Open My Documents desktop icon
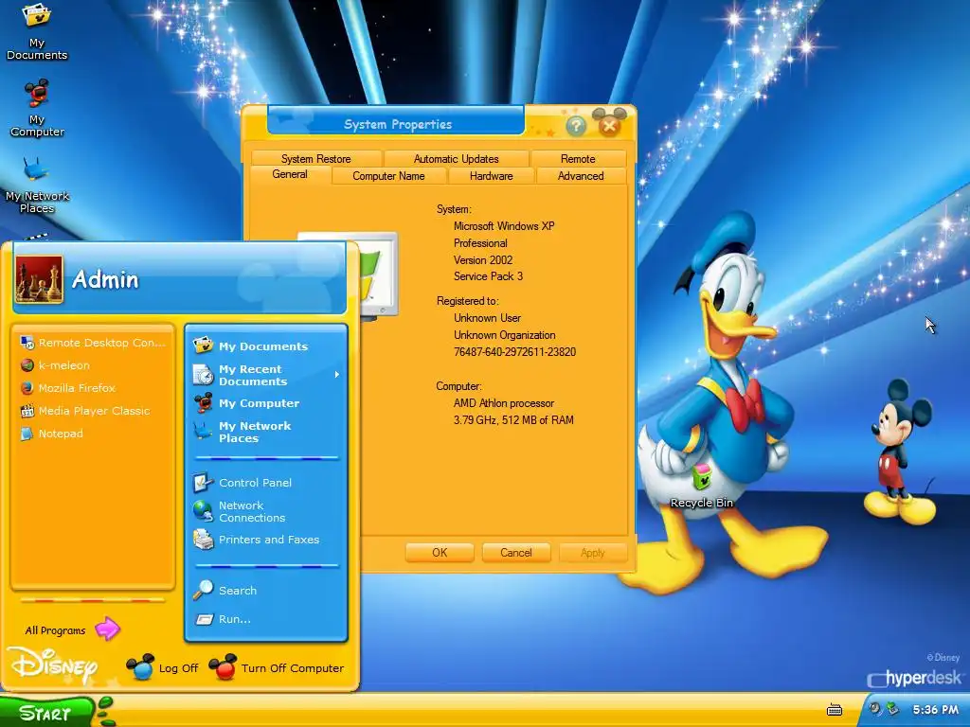Image resolution: width=970 pixels, height=727 pixels. (x=37, y=29)
